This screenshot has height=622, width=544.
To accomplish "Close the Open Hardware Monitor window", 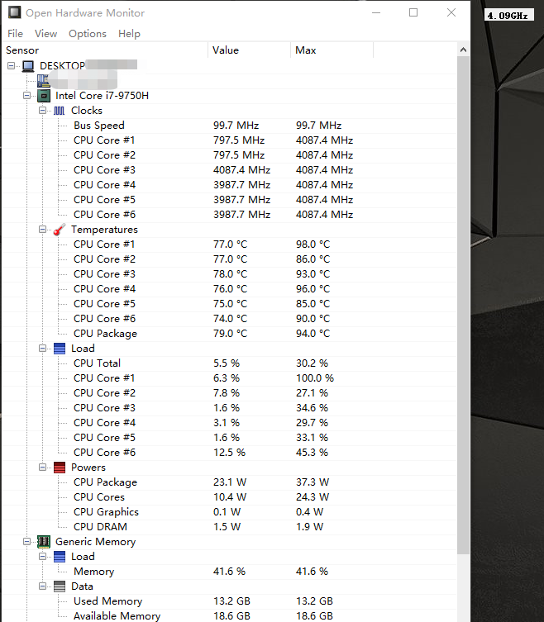I will (451, 12).
